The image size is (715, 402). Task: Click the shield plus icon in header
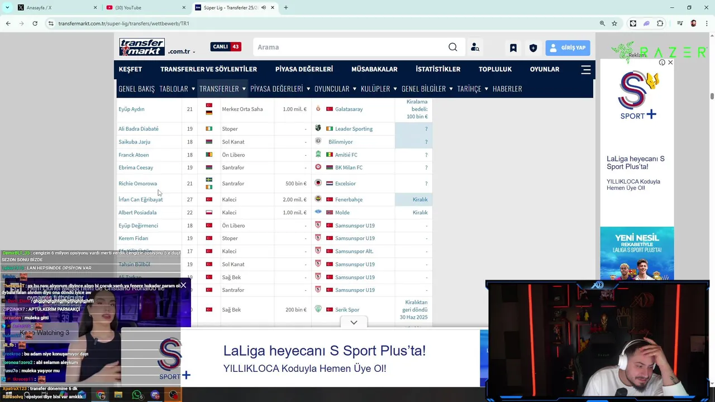533,48
